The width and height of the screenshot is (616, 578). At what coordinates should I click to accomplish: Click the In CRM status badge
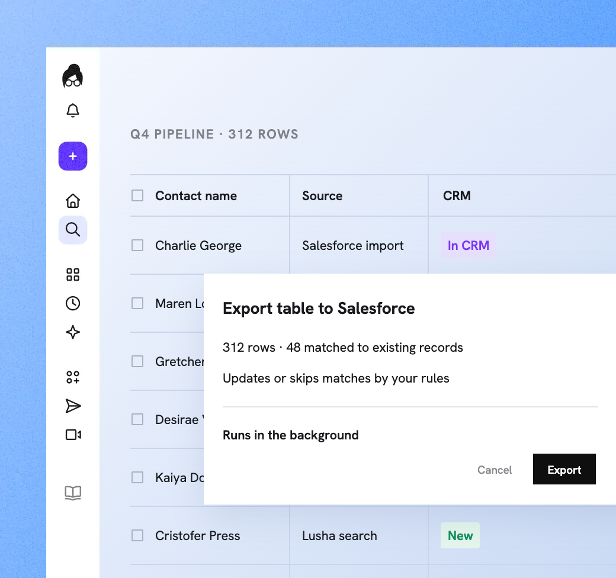pos(469,245)
